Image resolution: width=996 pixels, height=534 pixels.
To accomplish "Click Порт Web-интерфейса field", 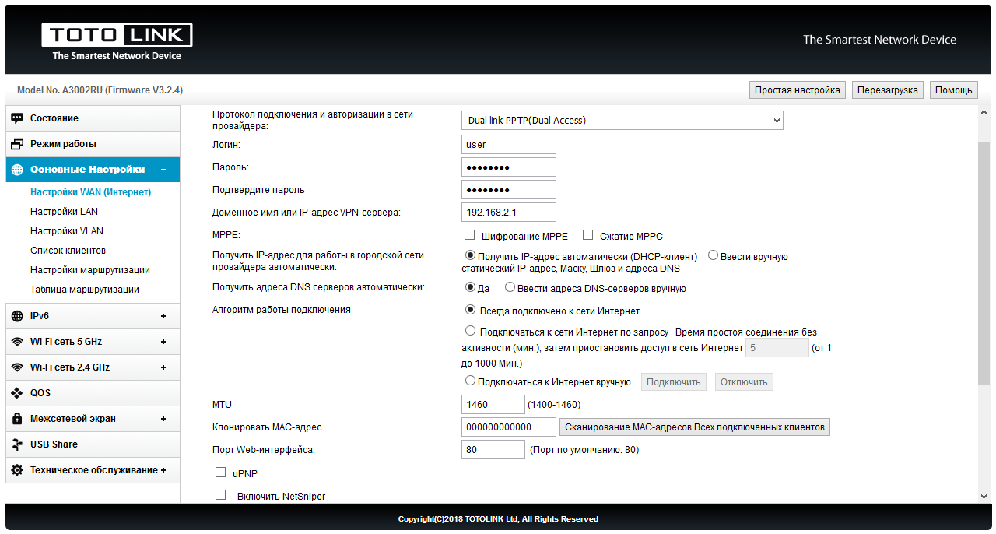I will click(x=493, y=450).
